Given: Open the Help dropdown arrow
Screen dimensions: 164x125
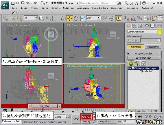Looking at the screenshot, I should (148, 3).
